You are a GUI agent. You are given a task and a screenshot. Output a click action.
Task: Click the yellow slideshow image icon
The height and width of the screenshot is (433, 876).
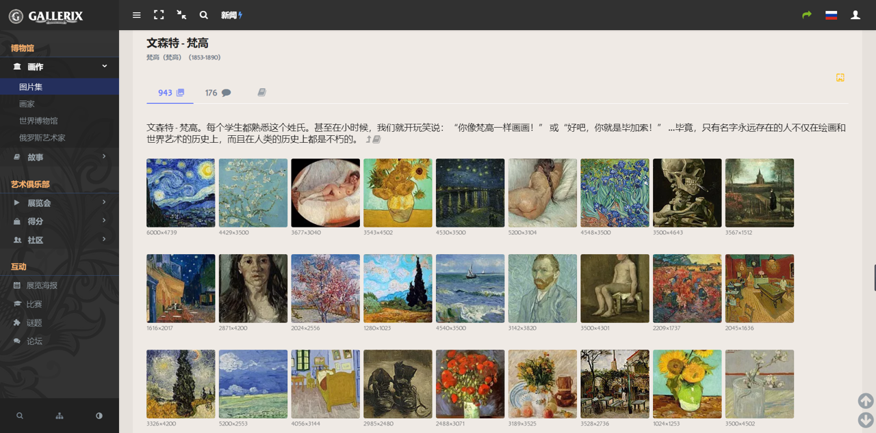(x=840, y=78)
